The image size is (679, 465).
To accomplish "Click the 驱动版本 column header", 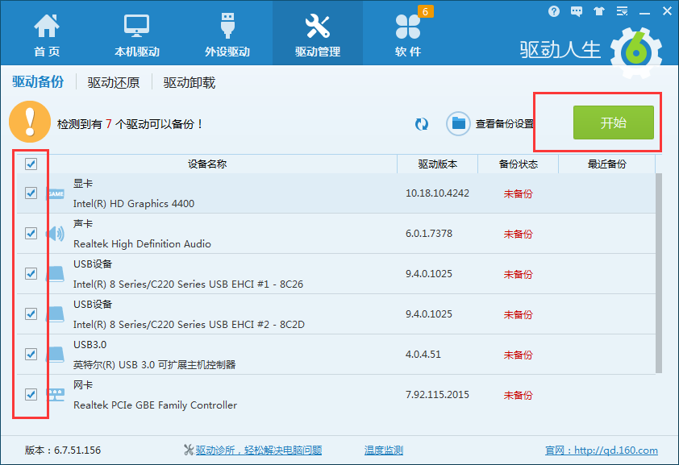I will tap(437, 164).
